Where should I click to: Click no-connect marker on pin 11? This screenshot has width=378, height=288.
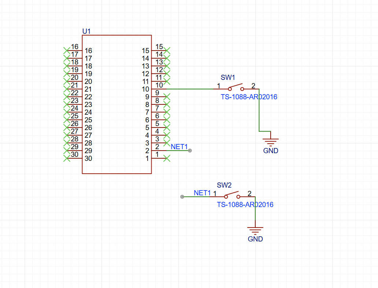167,82
